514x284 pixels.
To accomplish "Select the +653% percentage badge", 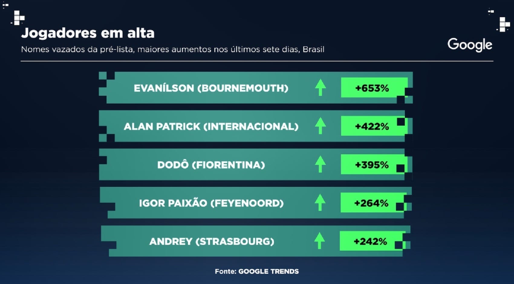I will (374, 88).
